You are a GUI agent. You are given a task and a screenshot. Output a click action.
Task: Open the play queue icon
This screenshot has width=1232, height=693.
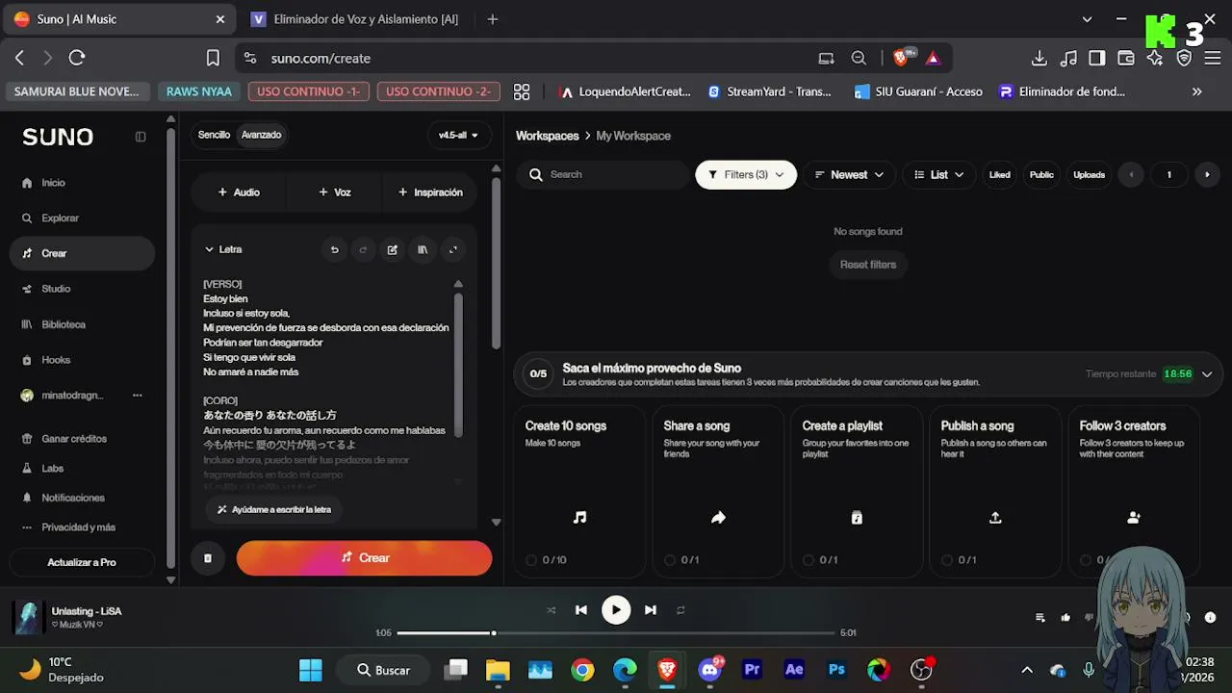(1040, 617)
